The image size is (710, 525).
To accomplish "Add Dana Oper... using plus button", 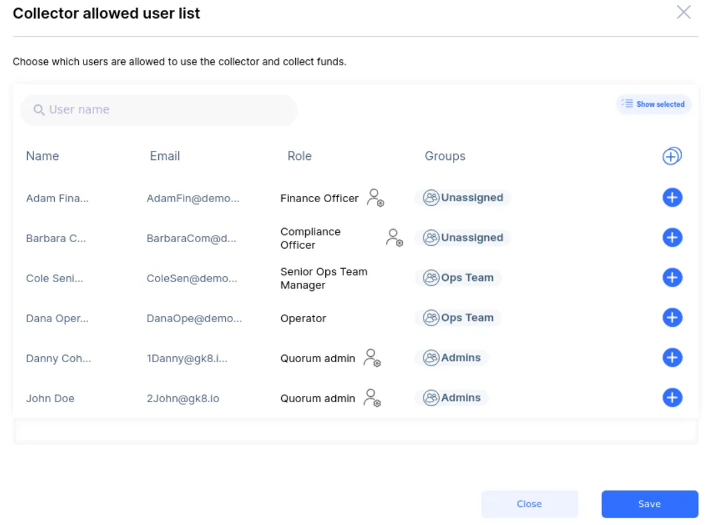I will point(672,318).
